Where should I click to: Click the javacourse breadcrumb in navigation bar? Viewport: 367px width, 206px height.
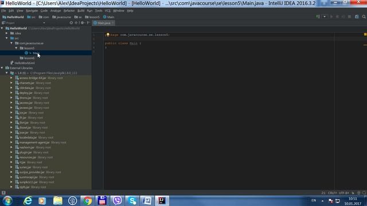61,17
